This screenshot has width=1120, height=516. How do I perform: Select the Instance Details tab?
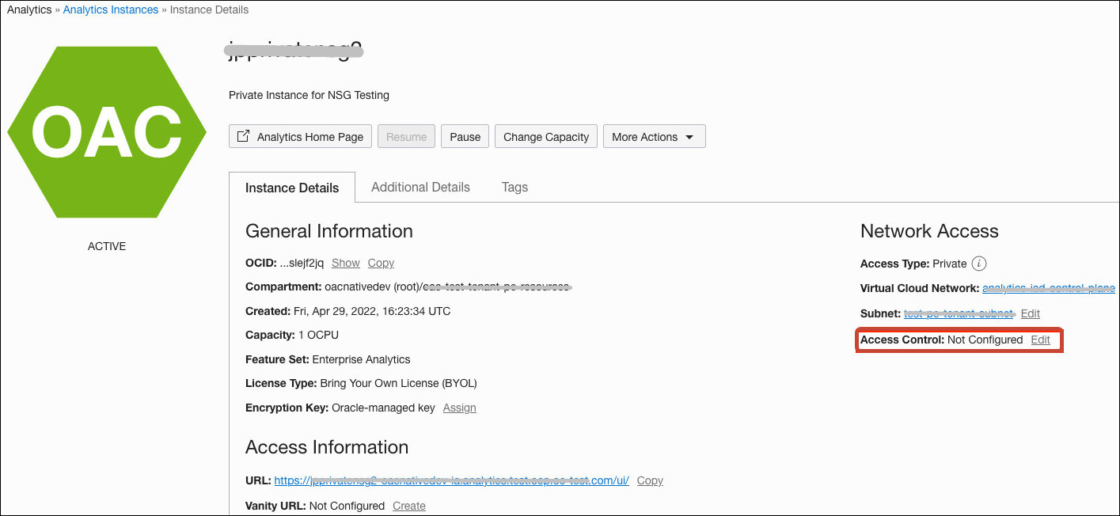292,188
